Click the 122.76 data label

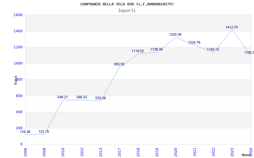(x=44, y=132)
